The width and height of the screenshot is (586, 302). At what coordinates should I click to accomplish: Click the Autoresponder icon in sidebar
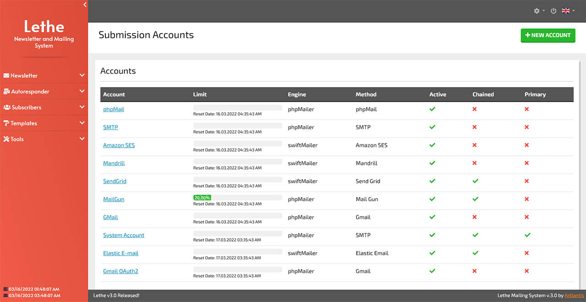click(x=7, y=92)
